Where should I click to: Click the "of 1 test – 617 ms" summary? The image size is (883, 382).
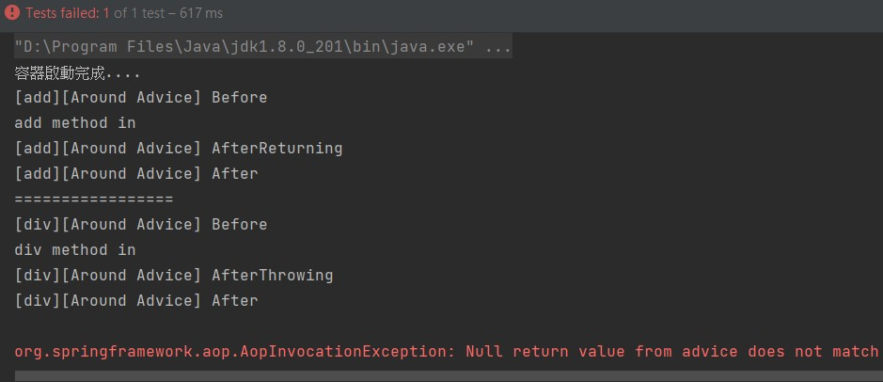(168, 13)
